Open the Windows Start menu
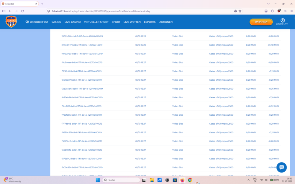The height and width of the screenshot is (184, 295). tap(98, 180)
